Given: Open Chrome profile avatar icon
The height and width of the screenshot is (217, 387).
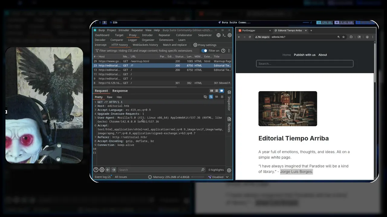Looking at the screenshot, I should 367,37.
